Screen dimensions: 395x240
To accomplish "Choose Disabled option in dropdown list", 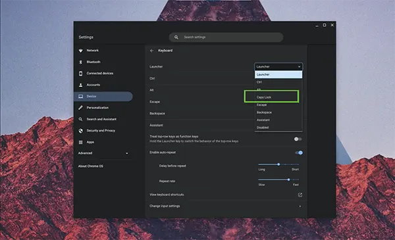I will (278, 128).
